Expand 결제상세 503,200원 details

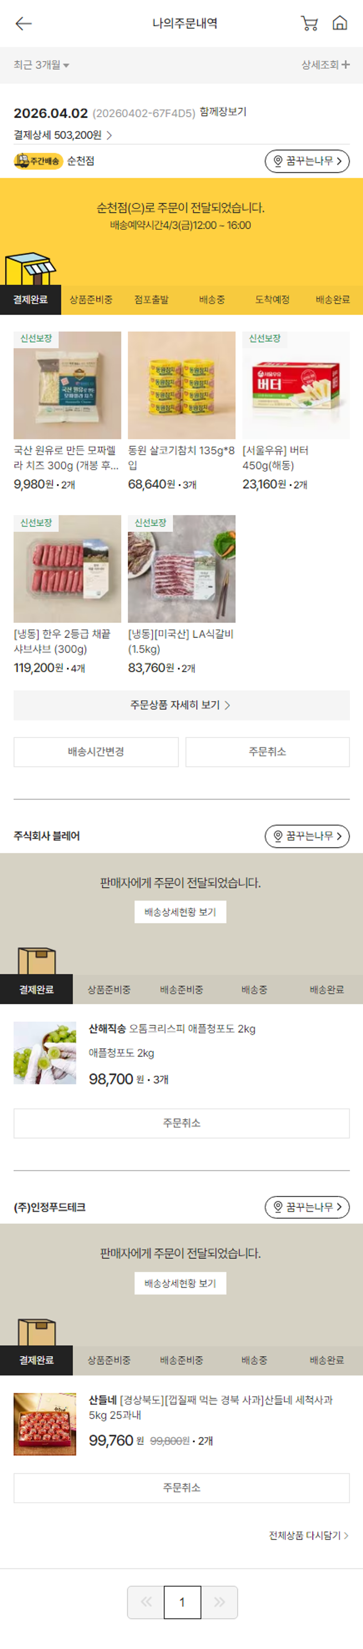pos(63,135)
